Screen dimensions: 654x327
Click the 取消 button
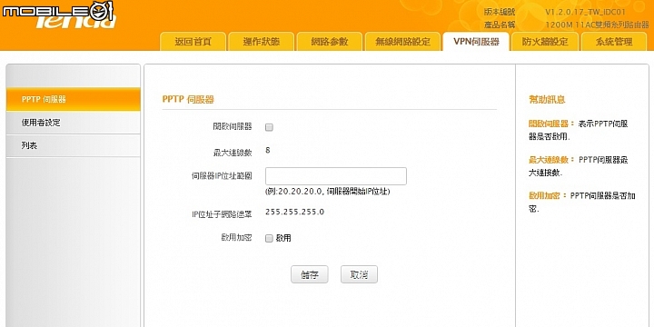pos(359,274)
